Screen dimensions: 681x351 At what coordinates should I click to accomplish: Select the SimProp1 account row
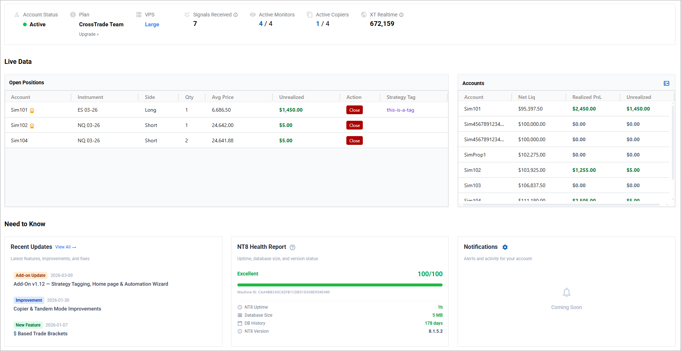click(x=475, y=155)
